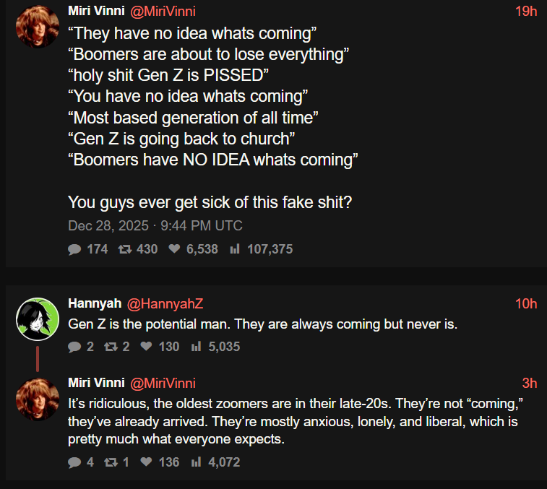Like the bottom reply with 136 hearts
Image resolution: width=547 pixels, height=489 pixels.
point(145,462)
